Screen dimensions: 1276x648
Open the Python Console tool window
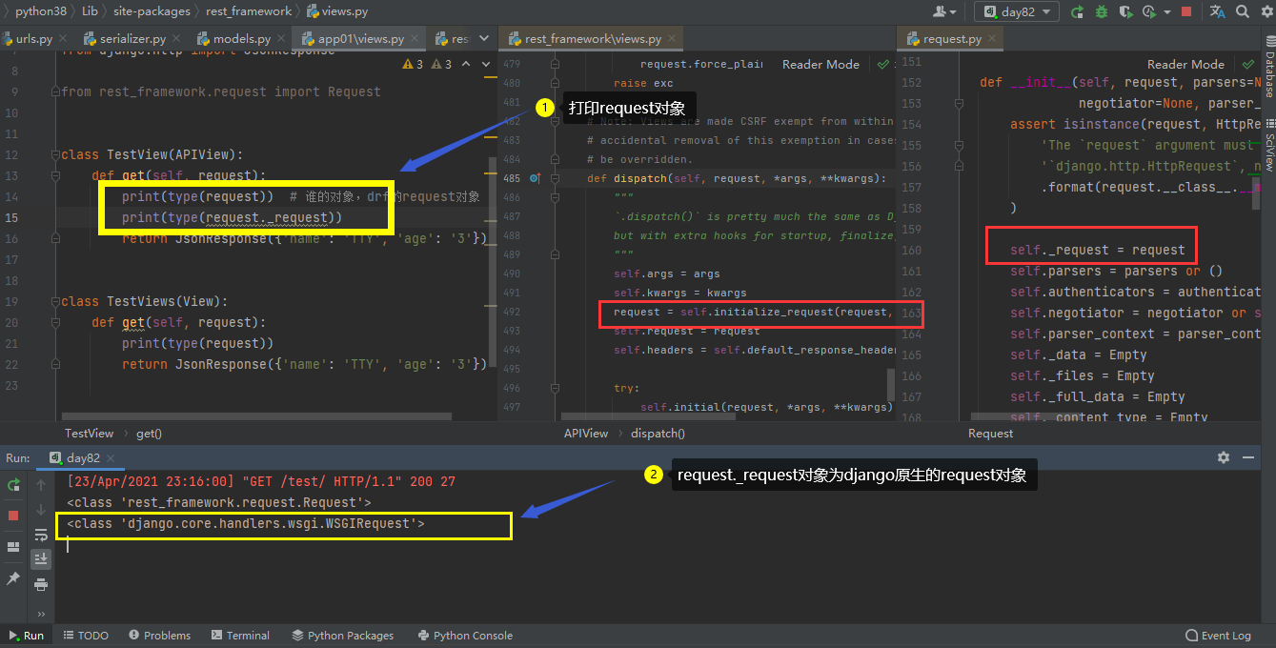pos(465,636)
